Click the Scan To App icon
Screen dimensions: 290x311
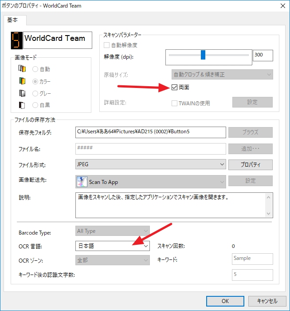pyautogui.click(x=82, y=181)
